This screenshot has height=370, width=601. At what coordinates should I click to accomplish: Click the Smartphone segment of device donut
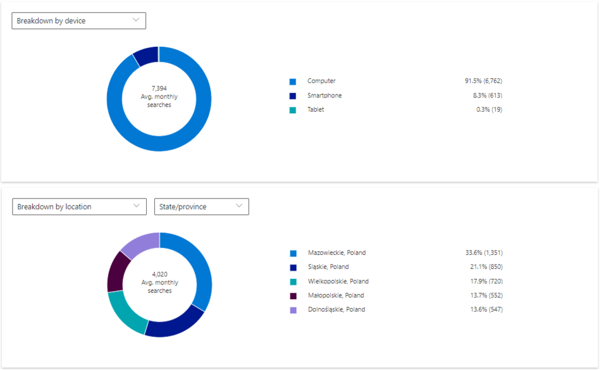(146, 56)
